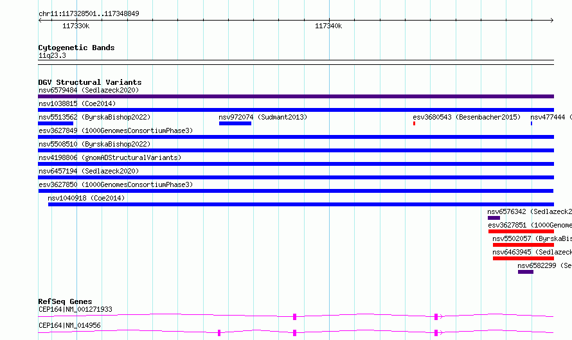
Task: Click the chr11:117328501..117348849 coordinates label
Action: pyautogui.click(x=89, y=13)
